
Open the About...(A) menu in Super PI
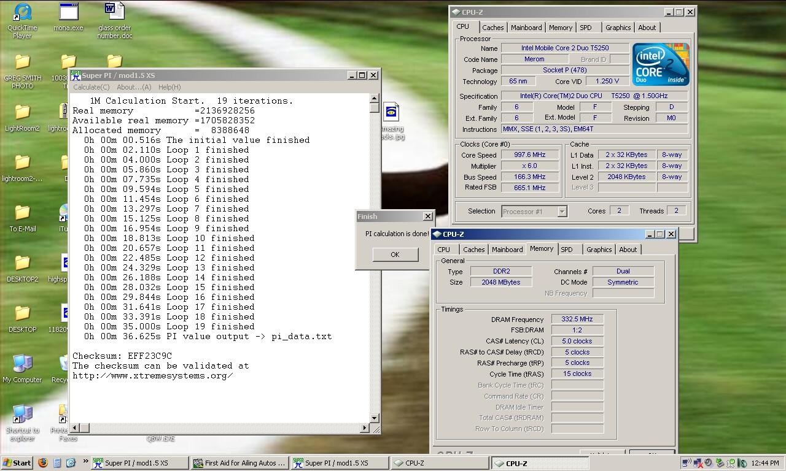coord(134,87)
